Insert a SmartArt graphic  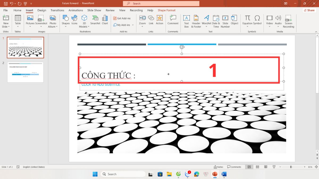coord(95,20)
